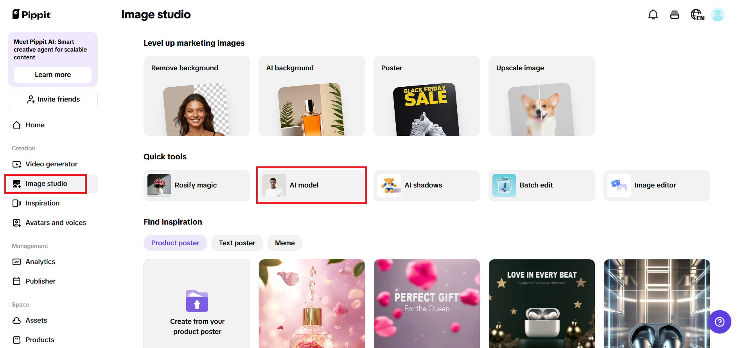Open the Inspiration section

coord(42,203)
